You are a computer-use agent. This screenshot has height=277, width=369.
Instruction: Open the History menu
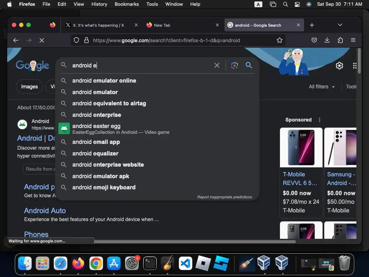(99, 4)
